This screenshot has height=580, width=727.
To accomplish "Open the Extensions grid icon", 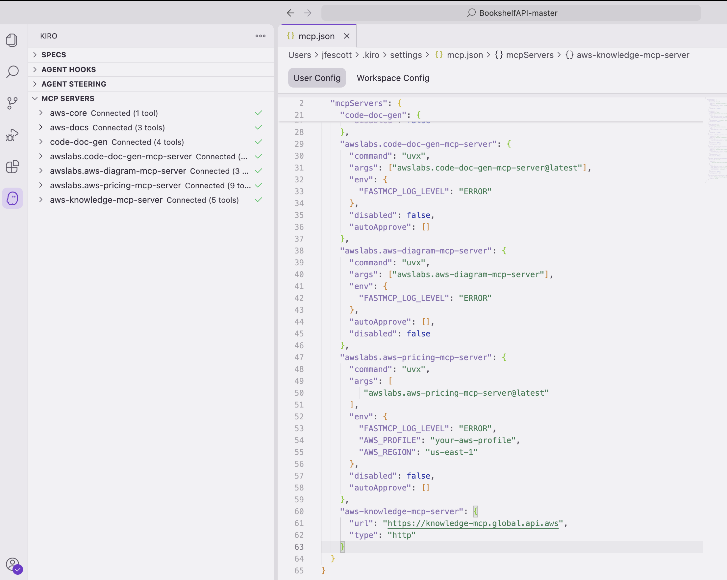I will pyautogui.click(x=13, y=167).
